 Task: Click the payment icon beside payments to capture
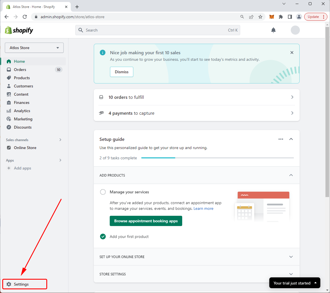point(101,113)
